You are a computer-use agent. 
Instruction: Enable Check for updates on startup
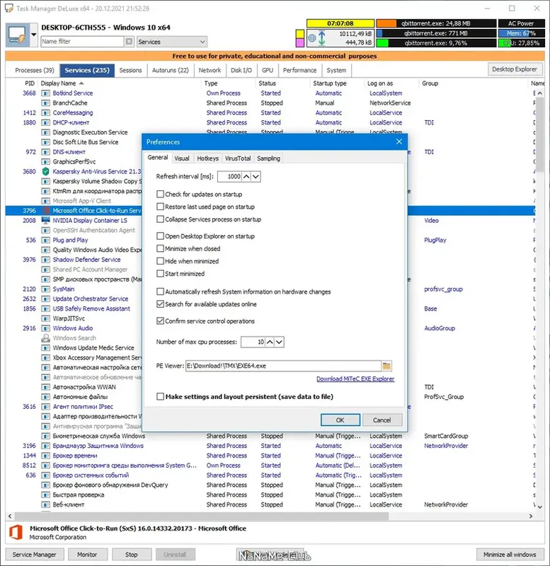[161, 194]
